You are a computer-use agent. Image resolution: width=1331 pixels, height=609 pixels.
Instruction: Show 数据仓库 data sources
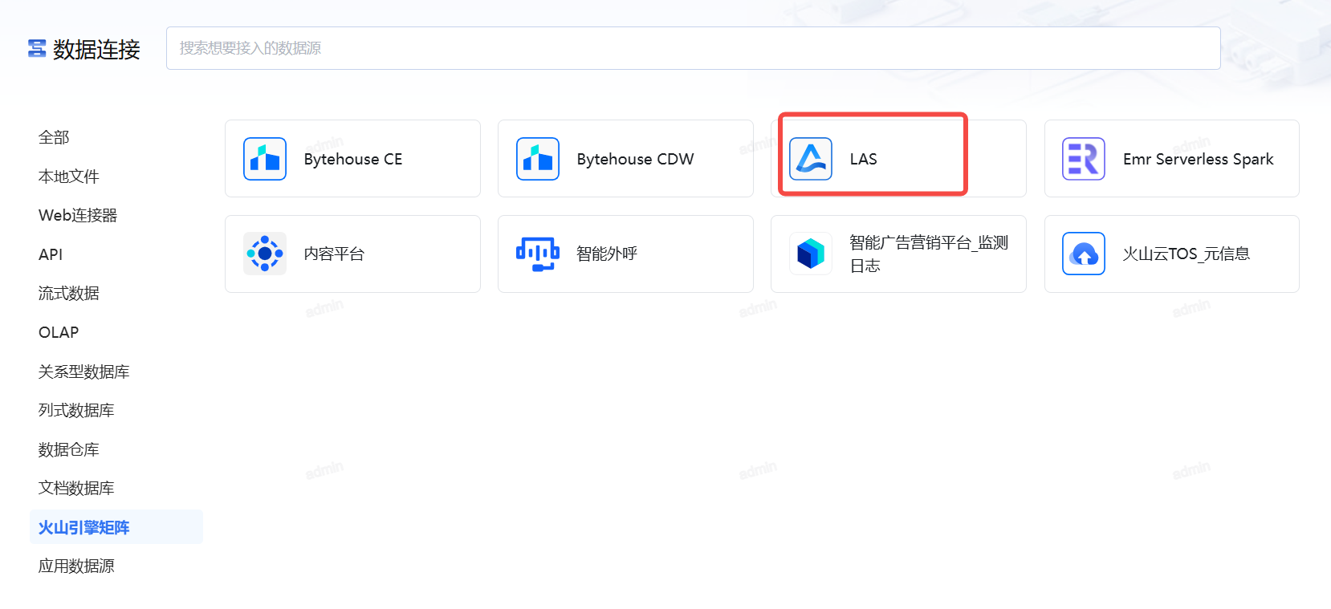point(69,449)
